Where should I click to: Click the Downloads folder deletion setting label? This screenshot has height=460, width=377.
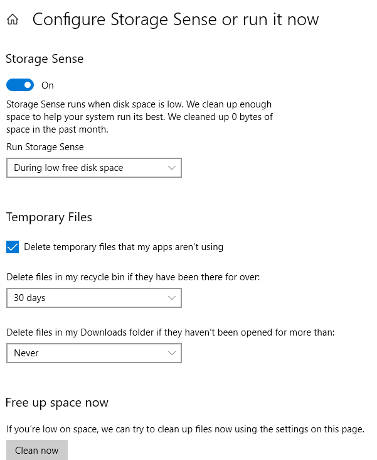click(170, 332)
